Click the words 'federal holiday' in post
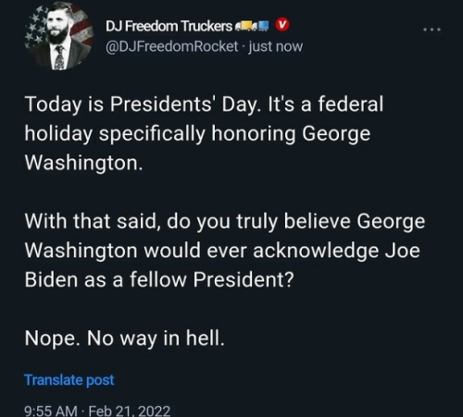463x417 pixels. click(204, 118)
